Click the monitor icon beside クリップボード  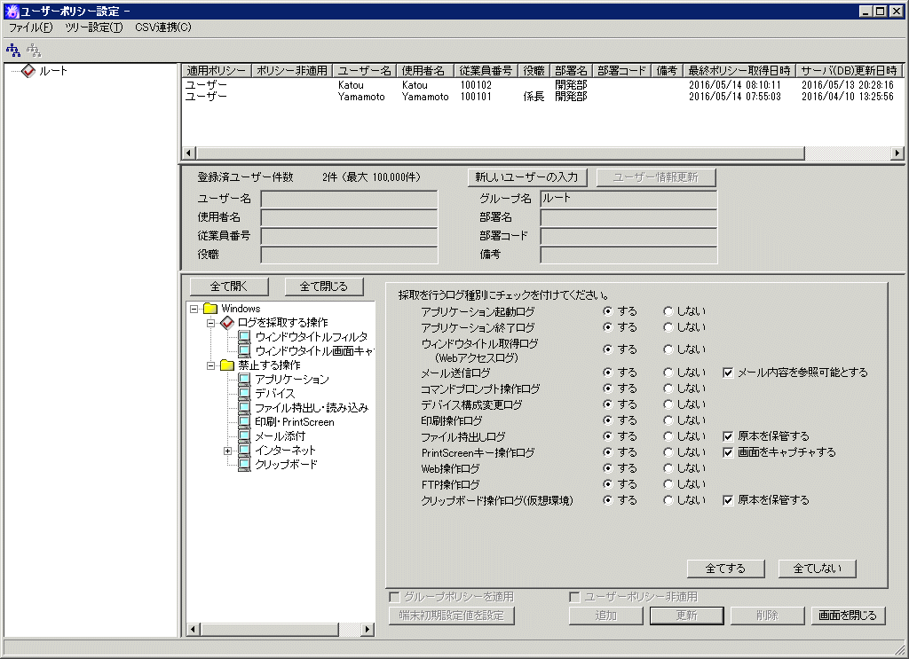[244, 465]
